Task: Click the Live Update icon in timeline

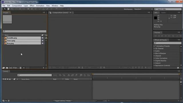Action: pyautogui.click(x=60, y=75)
